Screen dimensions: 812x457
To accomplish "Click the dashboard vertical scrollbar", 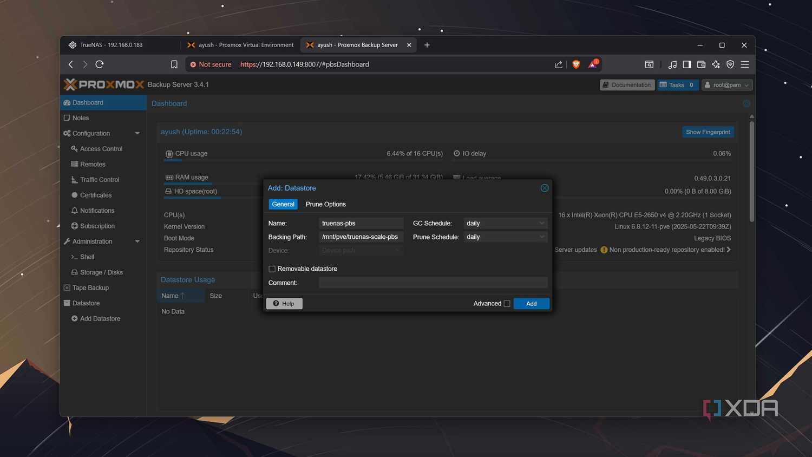I will point(751,171).
